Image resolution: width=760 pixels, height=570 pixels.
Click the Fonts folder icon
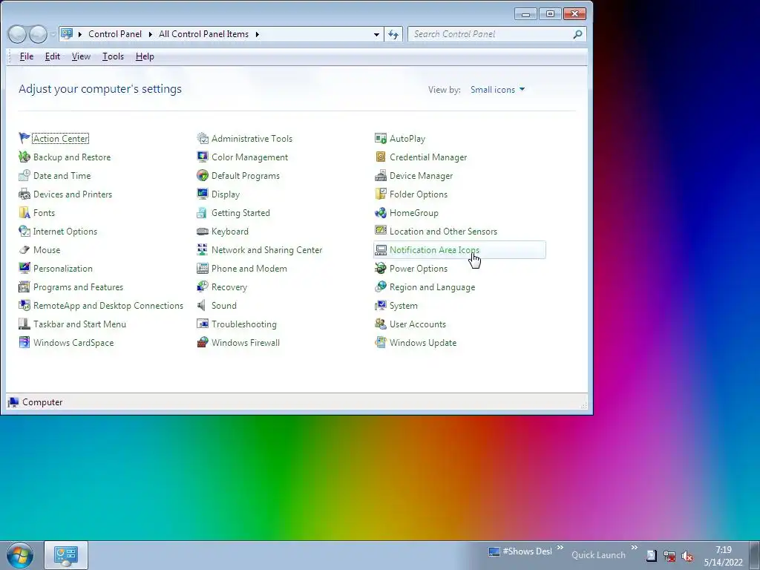pyautogui.click(x=24, y=212)
